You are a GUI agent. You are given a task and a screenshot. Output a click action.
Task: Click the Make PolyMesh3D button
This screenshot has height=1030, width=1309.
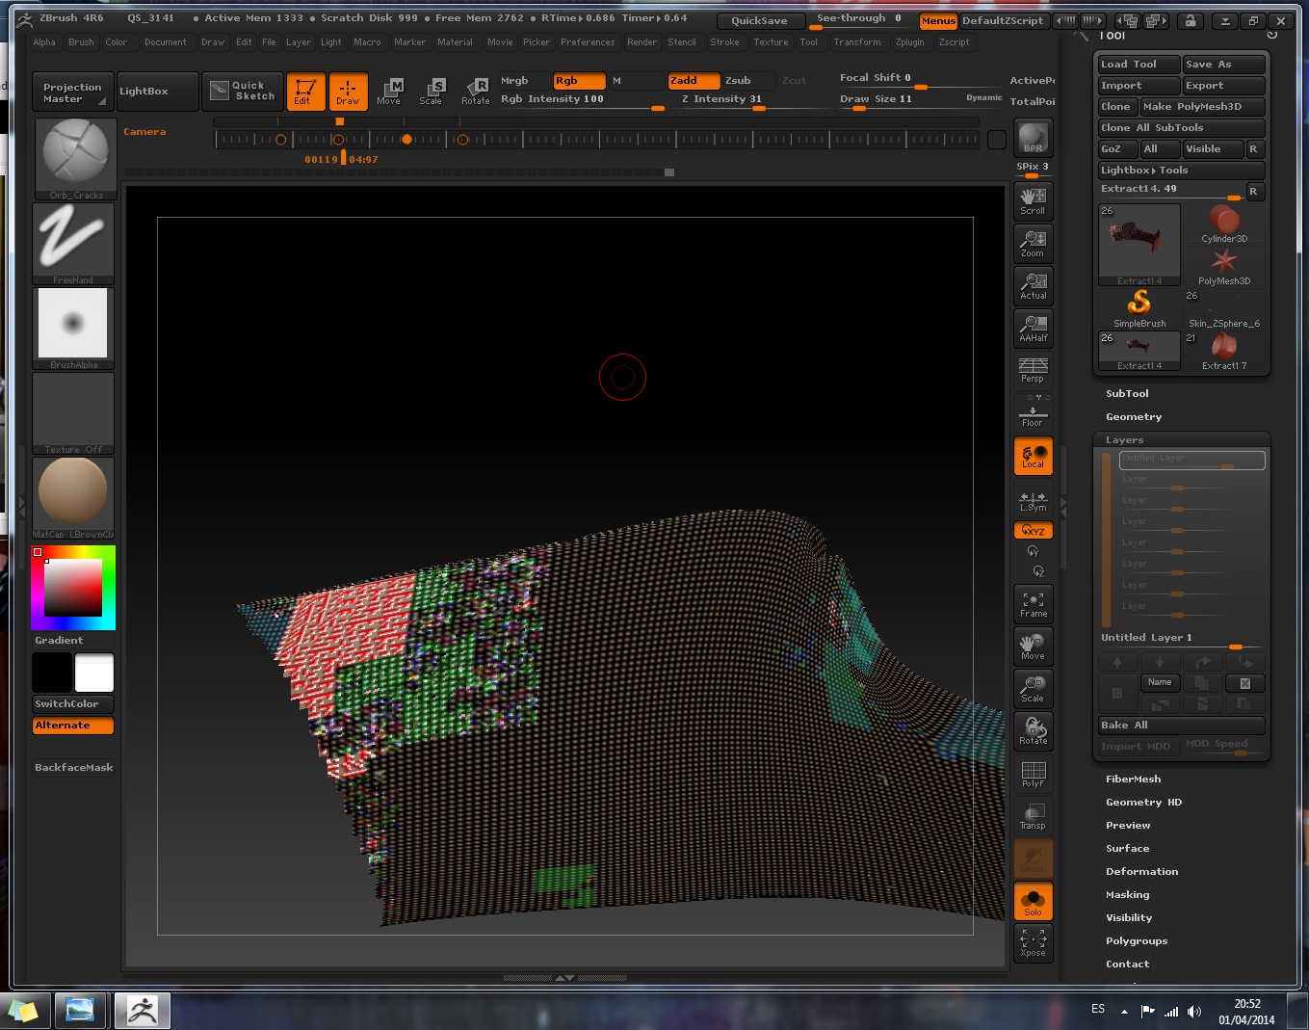[x=1202, y=107]
